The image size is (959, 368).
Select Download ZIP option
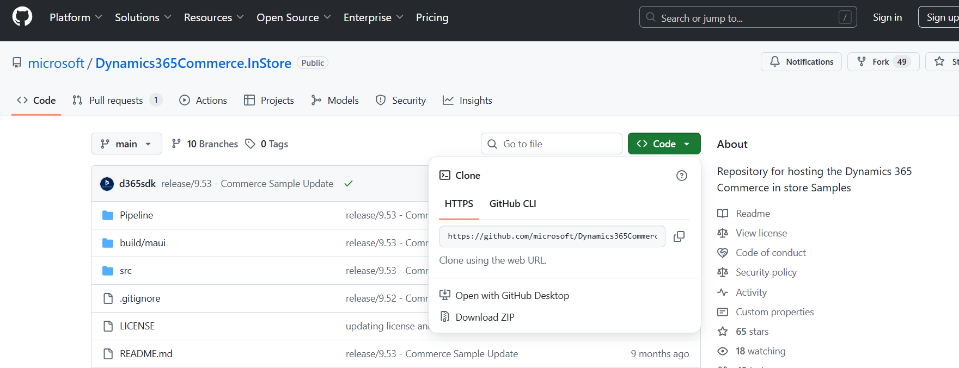[484, 317]
